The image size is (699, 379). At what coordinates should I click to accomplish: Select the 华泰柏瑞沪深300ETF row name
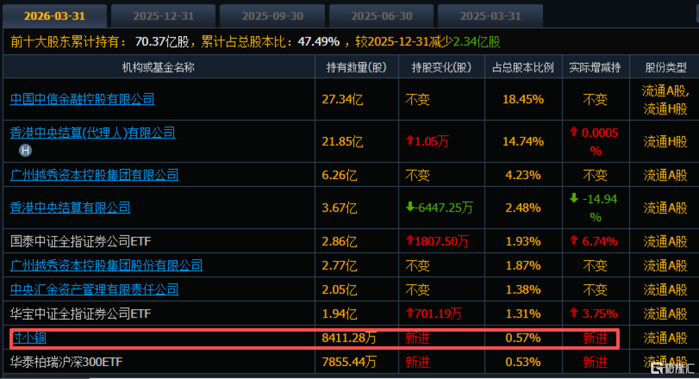pos(66,362)
